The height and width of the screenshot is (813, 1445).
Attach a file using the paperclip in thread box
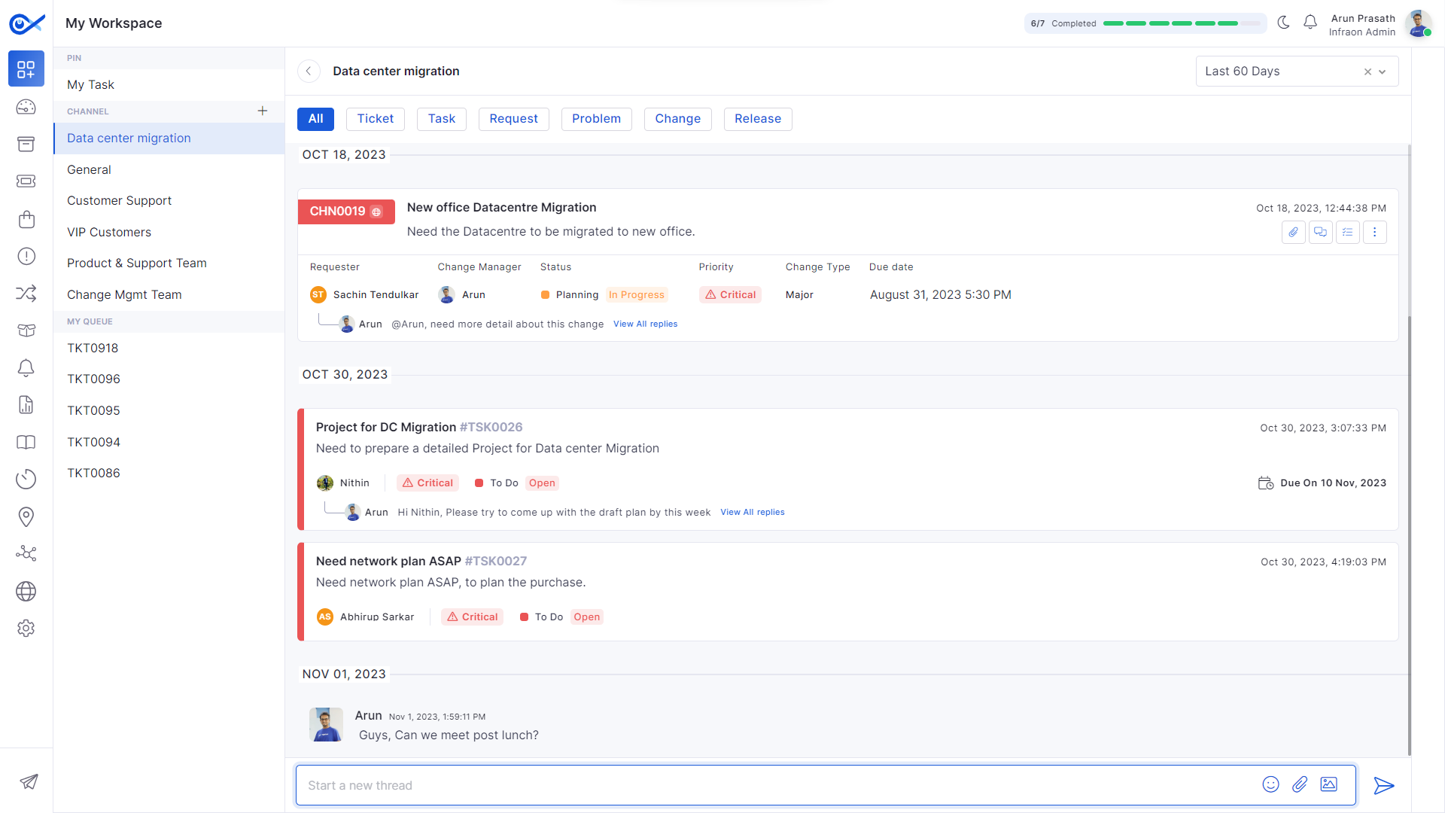[1300, 784]
